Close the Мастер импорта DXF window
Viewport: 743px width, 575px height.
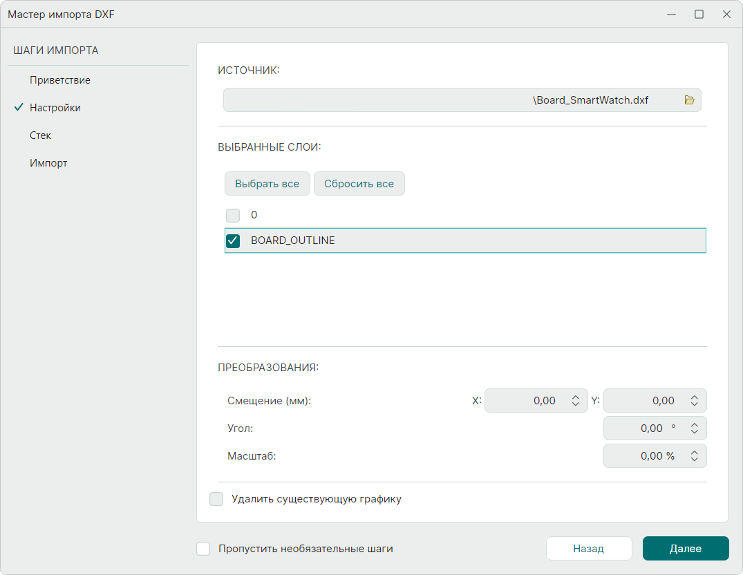pyautogui.click(x=726, y=14)
